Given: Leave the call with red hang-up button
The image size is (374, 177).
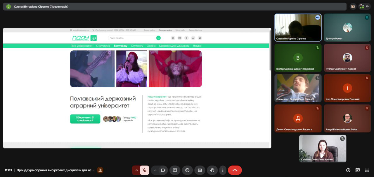Looking at the screenshot, I should click(235, 170).
